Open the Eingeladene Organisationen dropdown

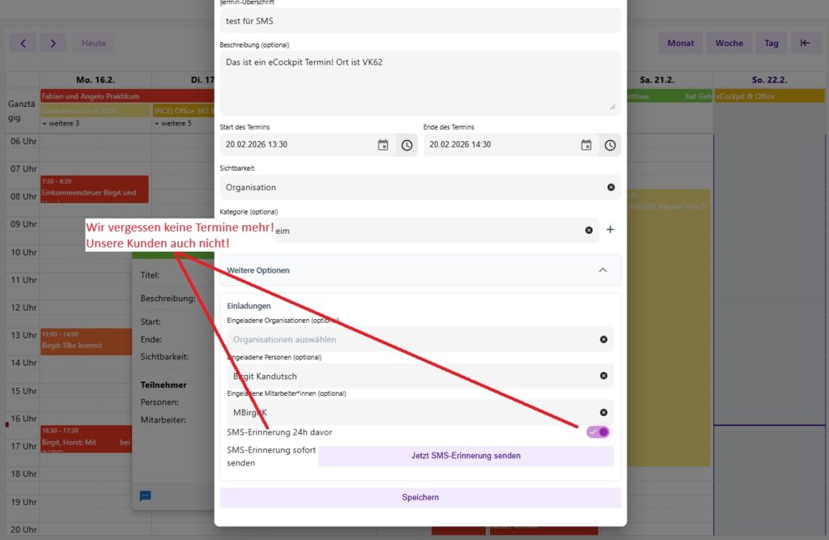click(x=413, y=339)
